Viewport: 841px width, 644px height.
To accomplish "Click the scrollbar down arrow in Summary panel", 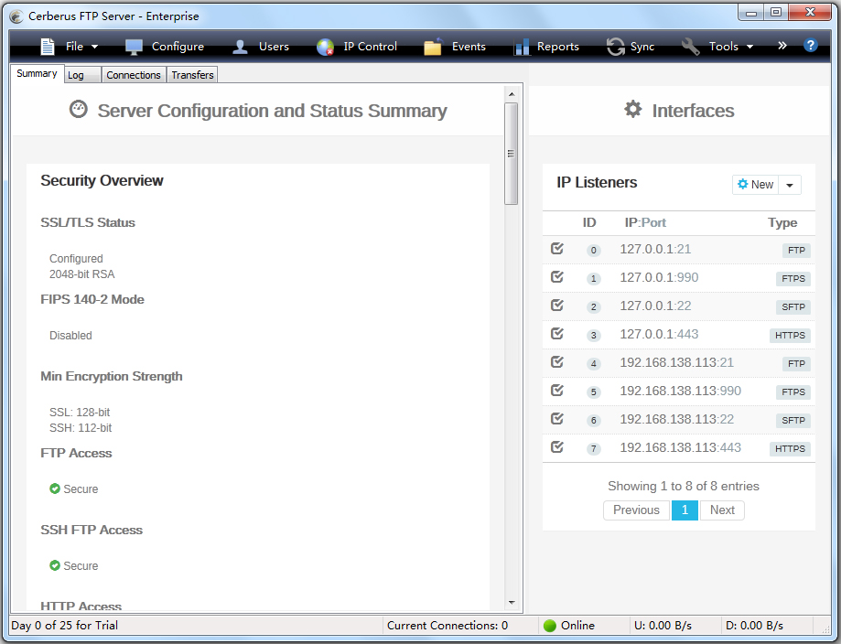I will (x=512, y=603).
